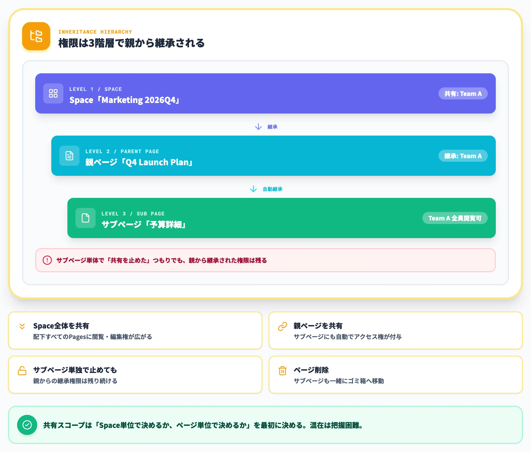Click 配下すべてのPagesに閲覧・編集権が広がる text
Screen dimensions: 531x452
click(93, 336)
